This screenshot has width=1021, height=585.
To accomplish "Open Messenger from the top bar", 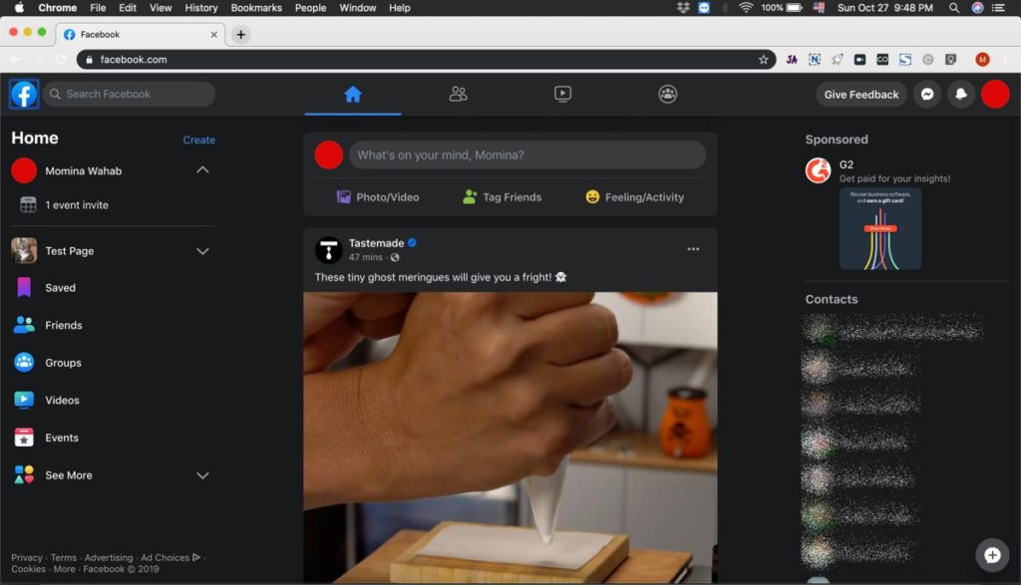I will point(927,94).
